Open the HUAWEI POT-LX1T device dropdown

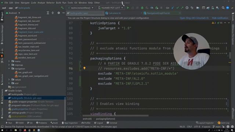[111, 8]
